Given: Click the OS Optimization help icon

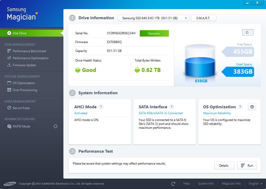Looking at the screenshot, I should tap(240, 107).
